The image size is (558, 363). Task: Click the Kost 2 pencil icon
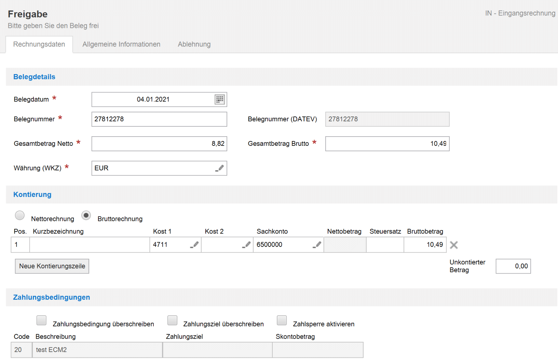246,245
